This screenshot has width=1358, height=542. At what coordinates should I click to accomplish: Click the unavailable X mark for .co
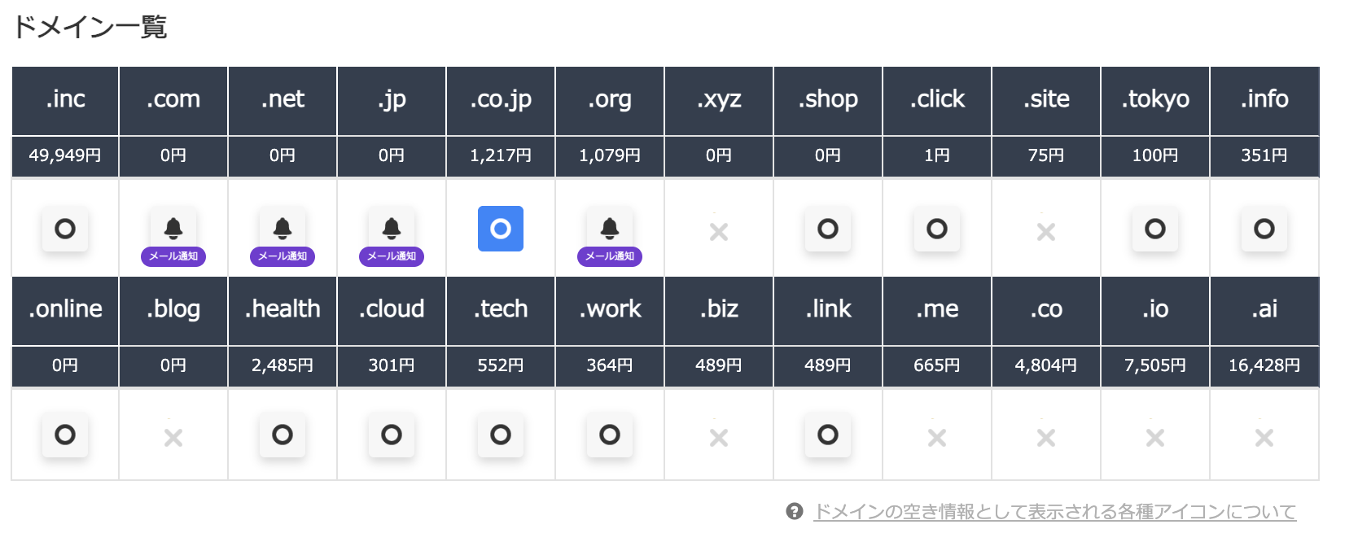click(1046, 438)
